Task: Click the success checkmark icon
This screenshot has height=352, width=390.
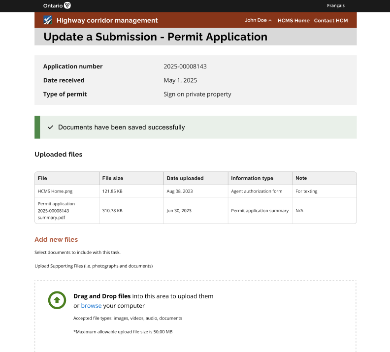Action: 50,127
